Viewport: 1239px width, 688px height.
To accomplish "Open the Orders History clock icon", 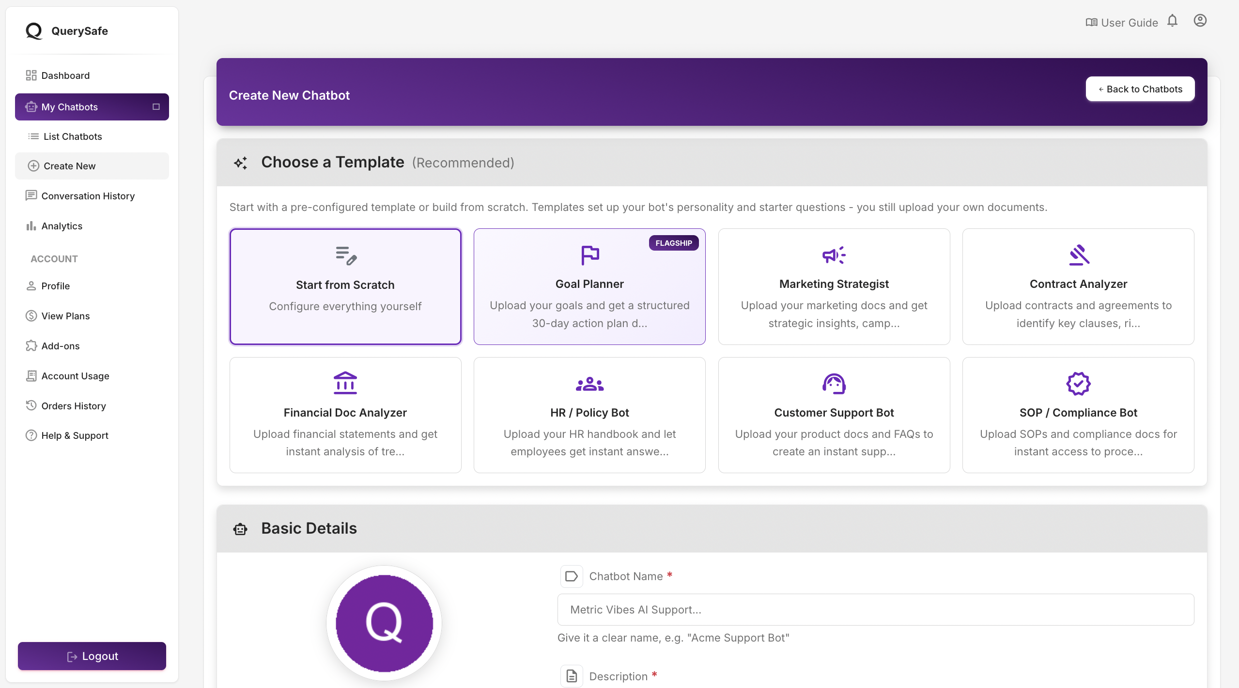I will point(31,405).
